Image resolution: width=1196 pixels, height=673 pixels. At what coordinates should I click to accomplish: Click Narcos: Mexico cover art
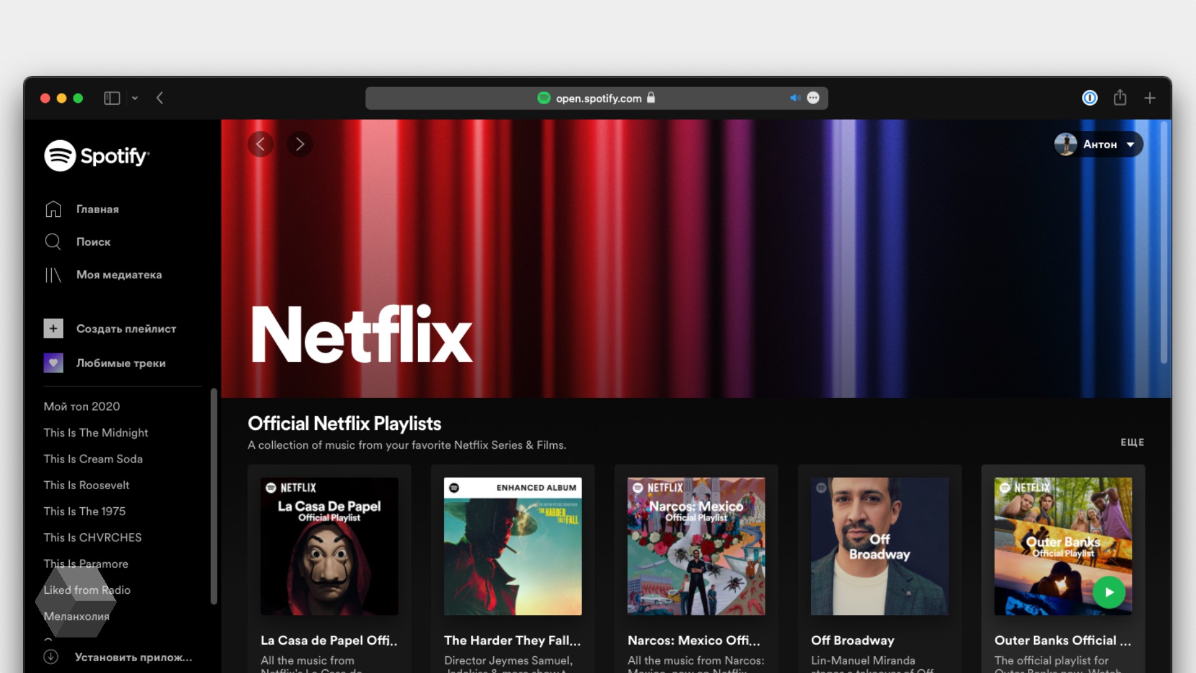[x=696, y=547]
